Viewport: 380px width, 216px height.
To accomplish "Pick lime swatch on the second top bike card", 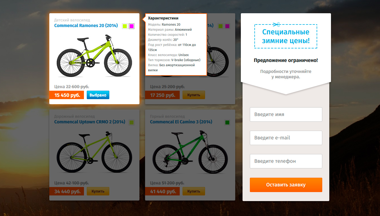I will [221, 26].
